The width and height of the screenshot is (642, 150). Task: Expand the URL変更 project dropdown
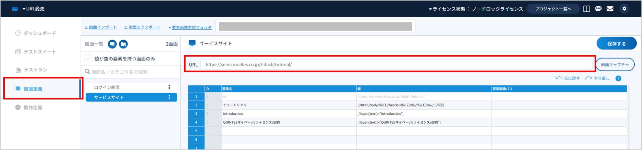[33, 9]
